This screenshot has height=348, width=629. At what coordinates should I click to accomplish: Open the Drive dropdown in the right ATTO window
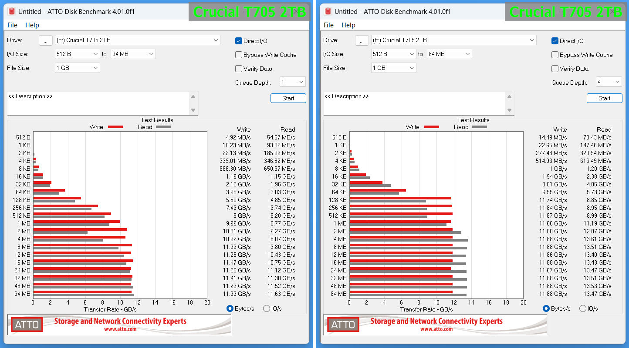[453, 40]
